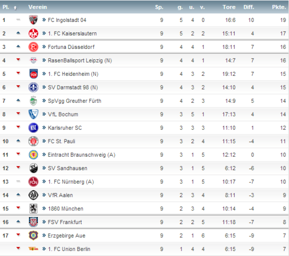The height and width of the screenshot is (256, 289).
Task: Click the FC Ingolstadt 04 club crest
Action: tap(33, 20)
